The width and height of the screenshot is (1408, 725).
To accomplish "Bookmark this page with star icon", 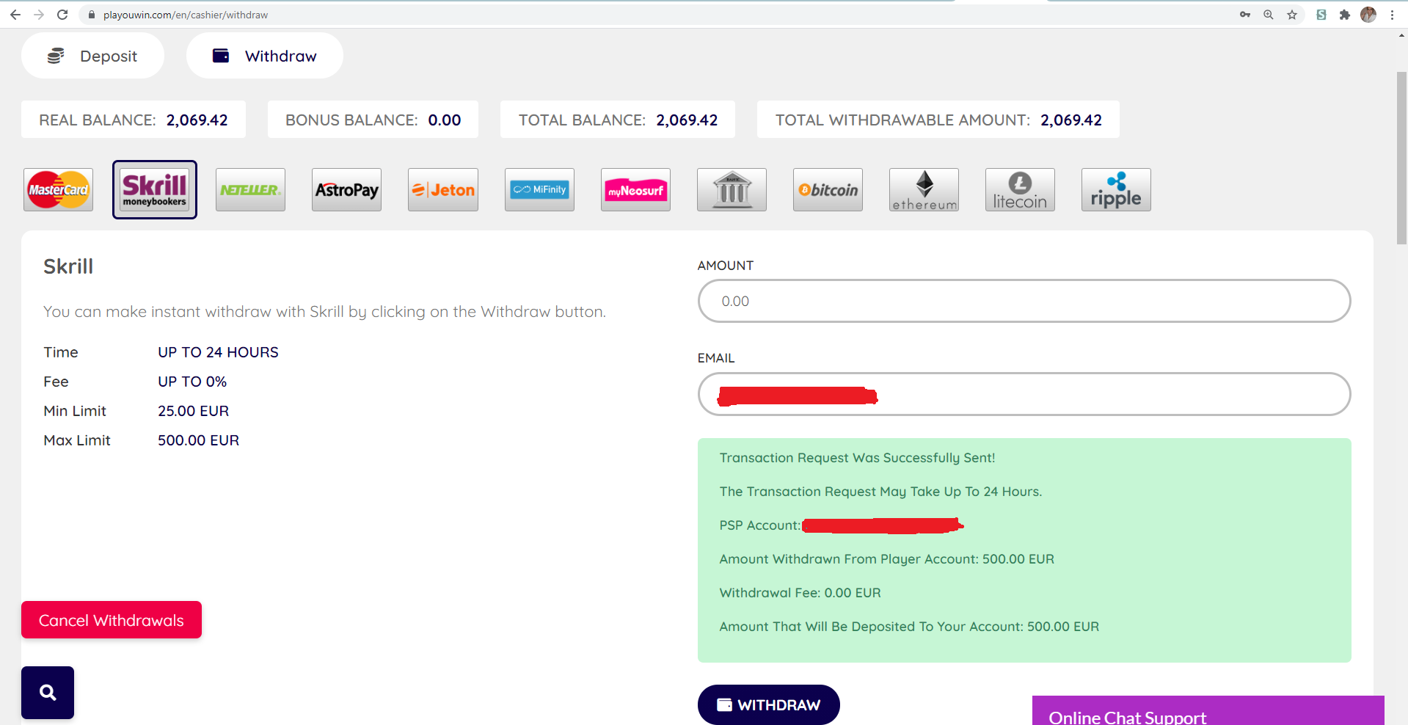I will tap(1292, 15).
